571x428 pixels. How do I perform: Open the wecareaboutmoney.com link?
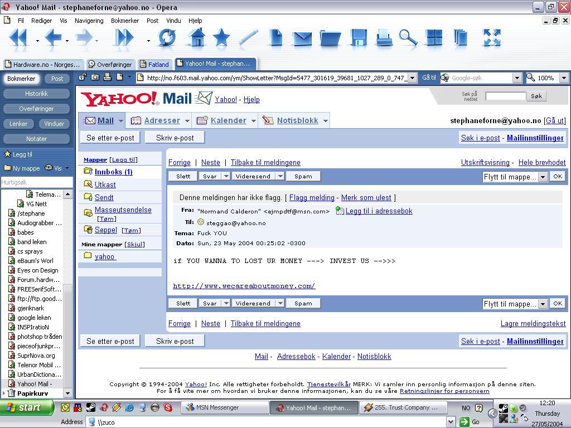coord(244,286)
